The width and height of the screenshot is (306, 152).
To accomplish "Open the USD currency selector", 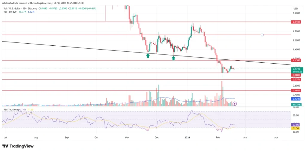I will click(x=296, y=8).
